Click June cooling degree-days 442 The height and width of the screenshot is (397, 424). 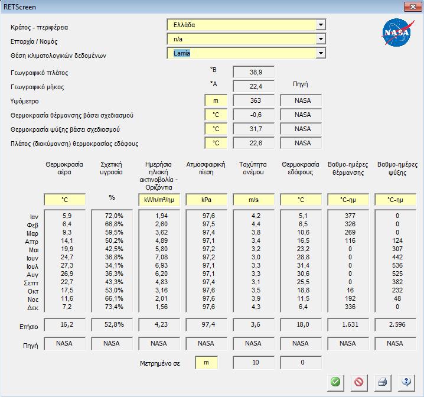397,257
